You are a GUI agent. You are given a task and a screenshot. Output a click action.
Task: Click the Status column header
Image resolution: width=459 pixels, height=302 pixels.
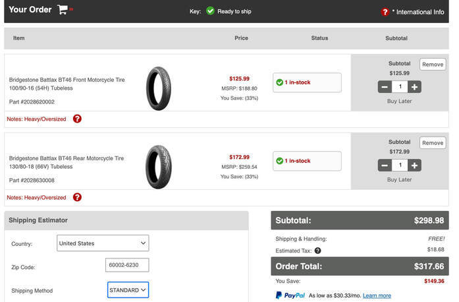point(319,38)
